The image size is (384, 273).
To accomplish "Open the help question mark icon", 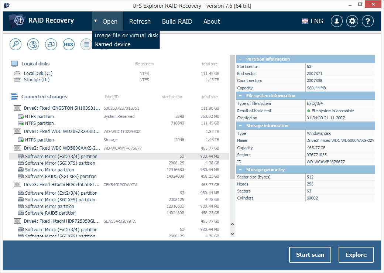I will pyautogui.click(x=368, y=21).
